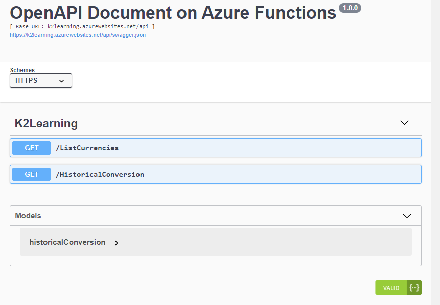Viewport: 440px width, 305px height.
Task: Click the curly braces icon next to VALID
Action: (x=414, y=288)
